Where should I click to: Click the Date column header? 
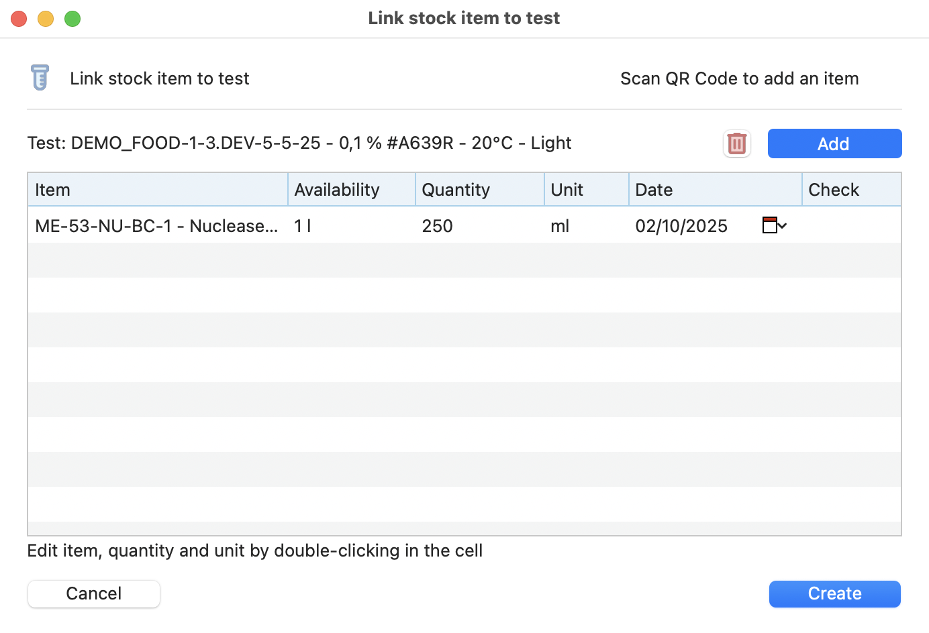click(x=714, y=190)
